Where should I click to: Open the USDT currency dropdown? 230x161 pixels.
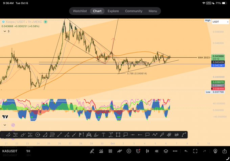point(220,22)
